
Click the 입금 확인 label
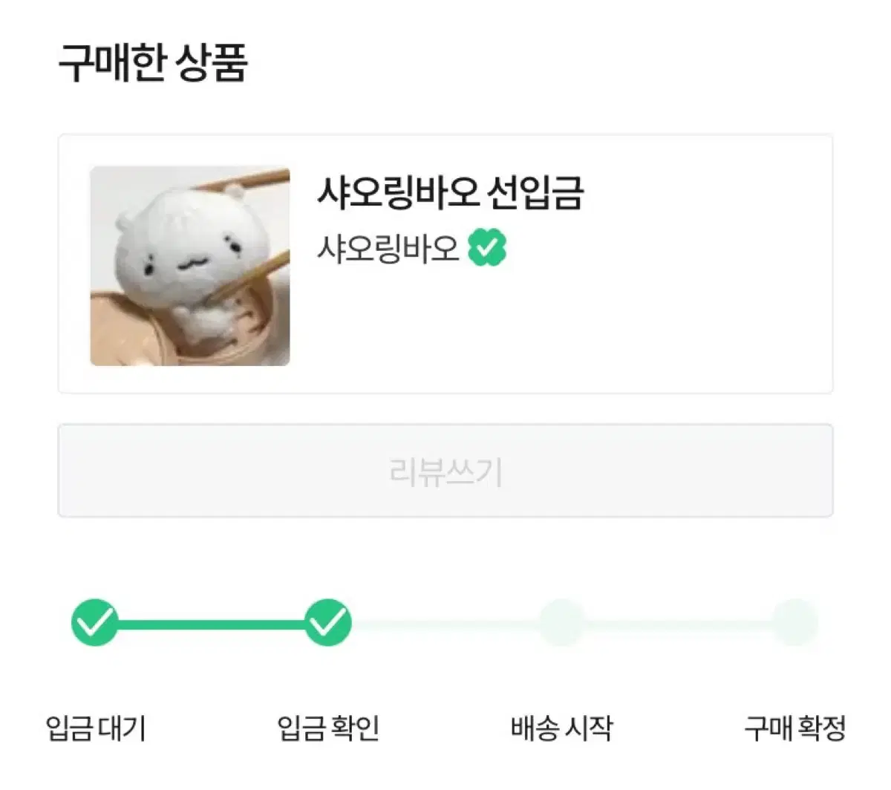click(x=328, y=728)
